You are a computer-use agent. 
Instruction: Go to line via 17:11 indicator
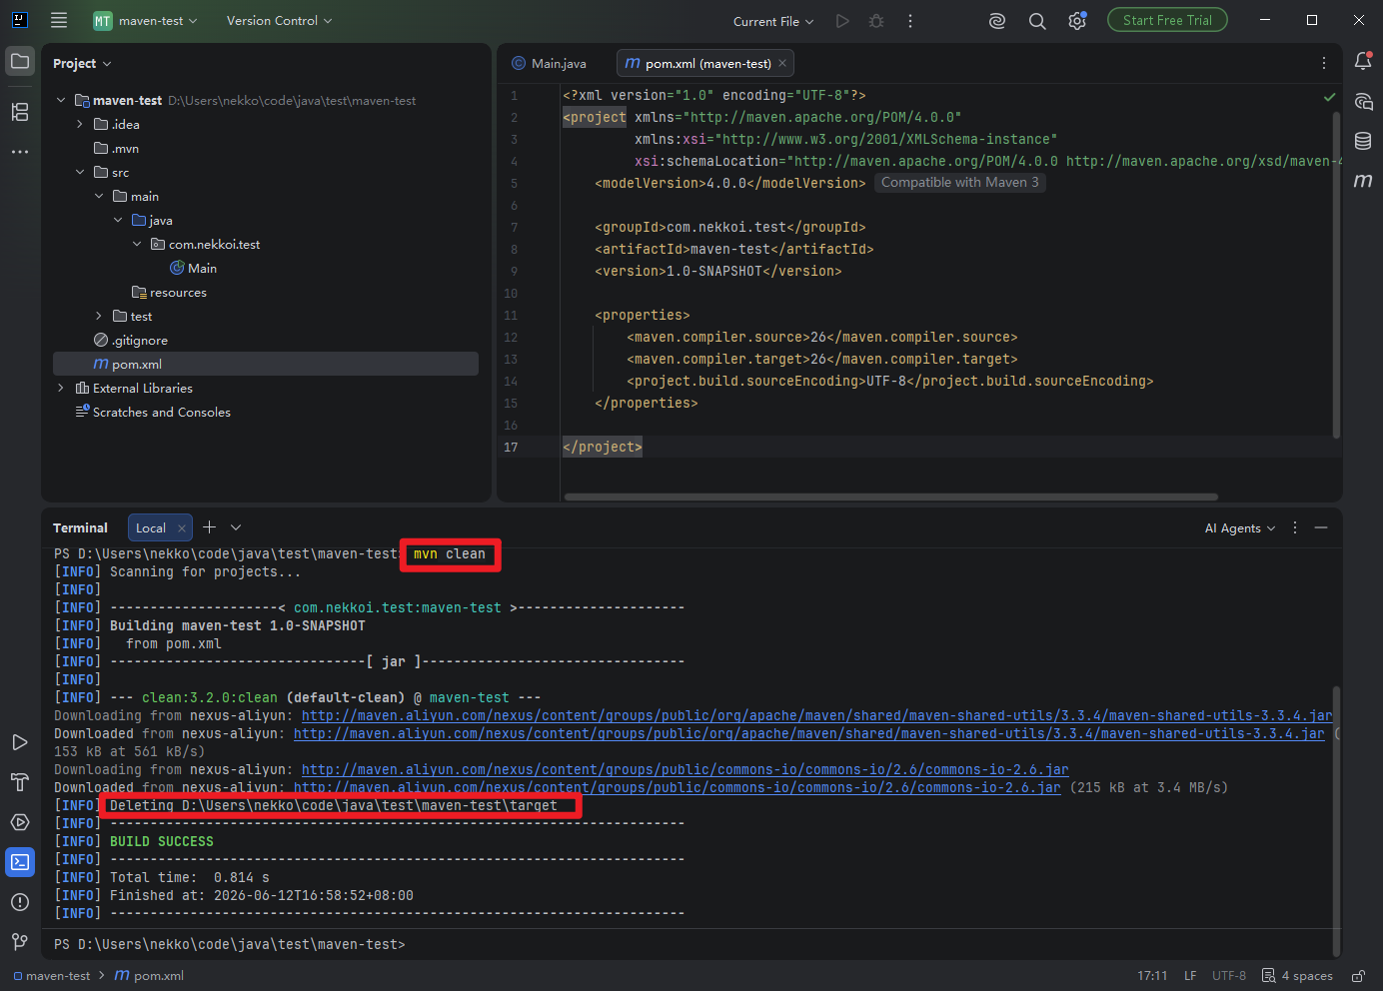coord(1152,976)
